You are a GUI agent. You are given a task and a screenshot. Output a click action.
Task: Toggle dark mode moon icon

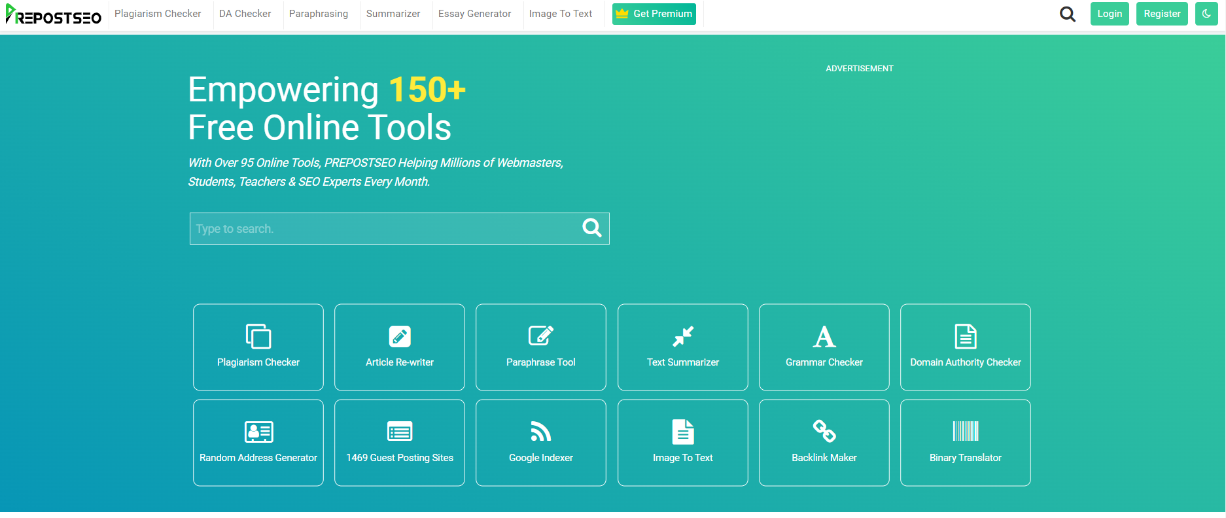(x=1206, y=14)
